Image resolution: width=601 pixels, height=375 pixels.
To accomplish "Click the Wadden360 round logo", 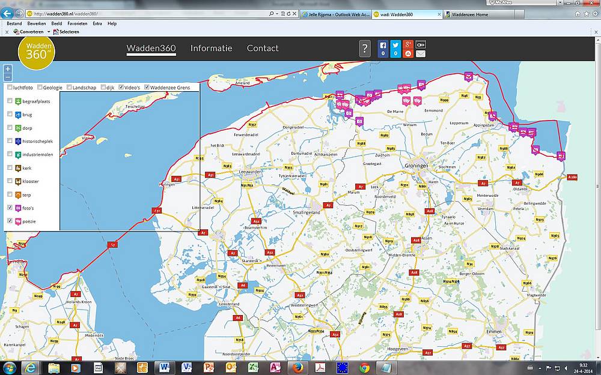I will click(35, 49).
